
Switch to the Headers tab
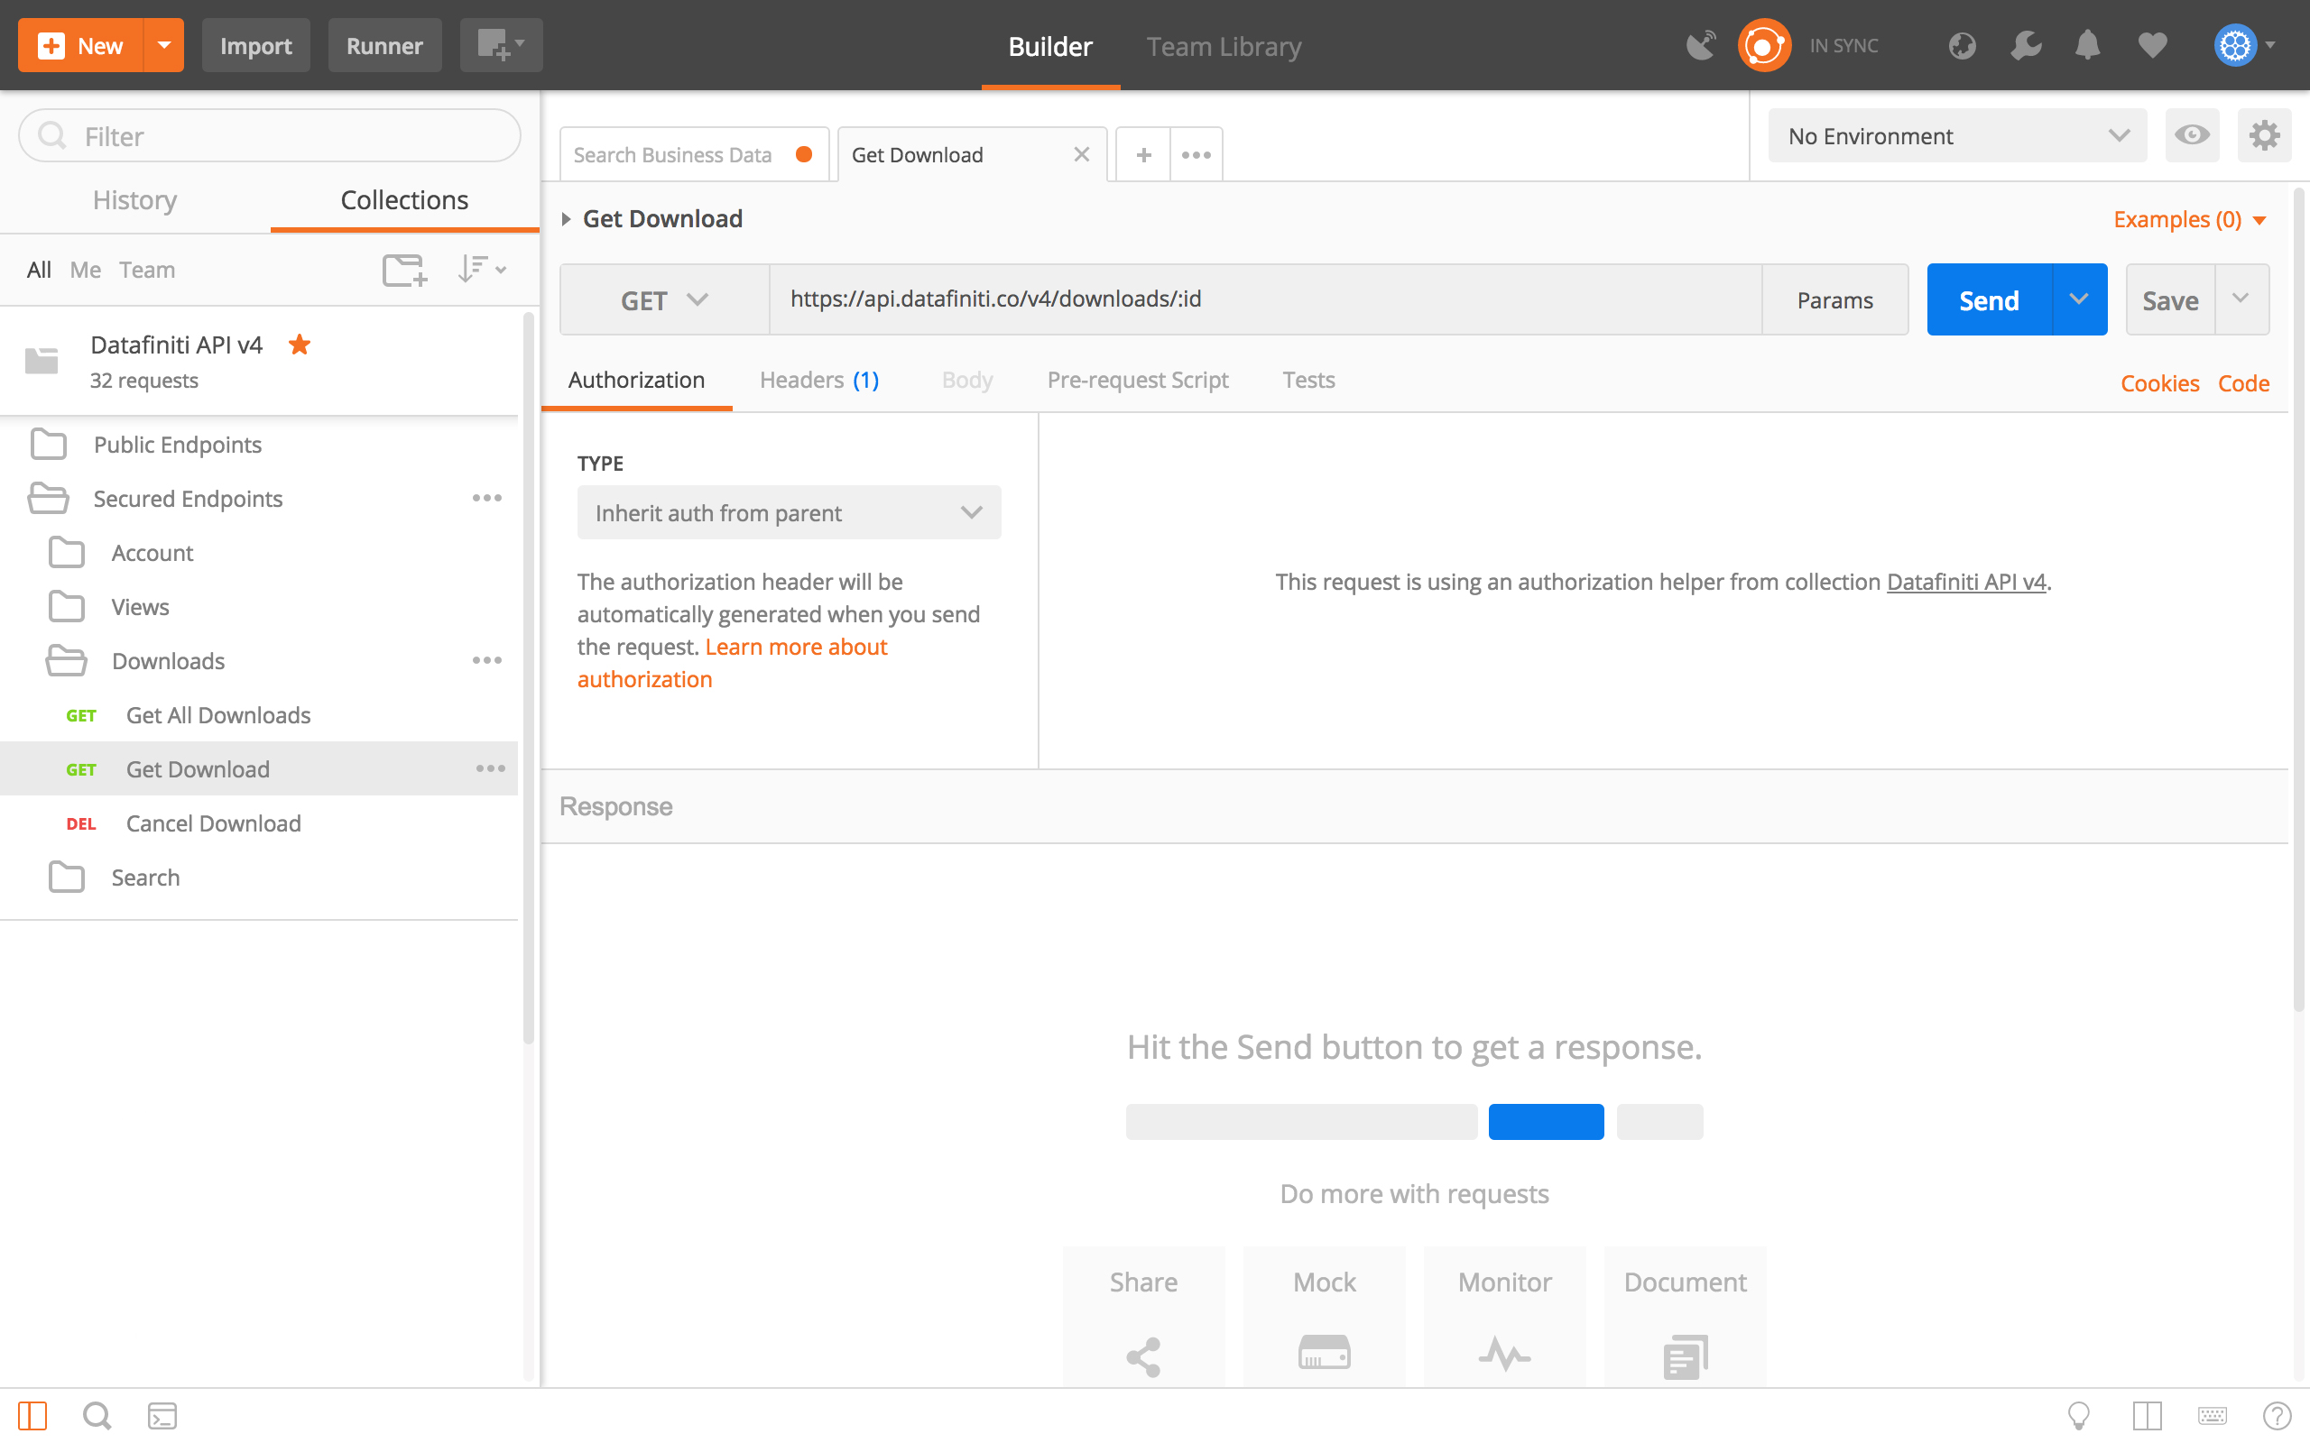820,379
